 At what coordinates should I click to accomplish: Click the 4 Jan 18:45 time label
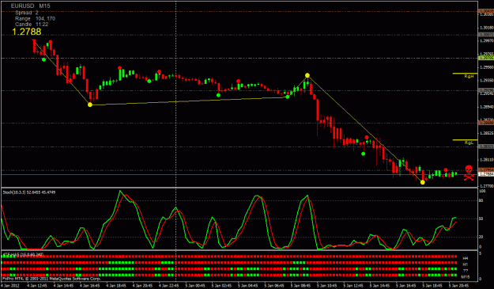116,286
